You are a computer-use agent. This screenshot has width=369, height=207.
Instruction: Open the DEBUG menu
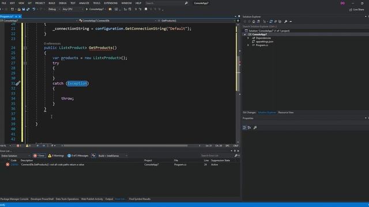[x=63, y=3]
